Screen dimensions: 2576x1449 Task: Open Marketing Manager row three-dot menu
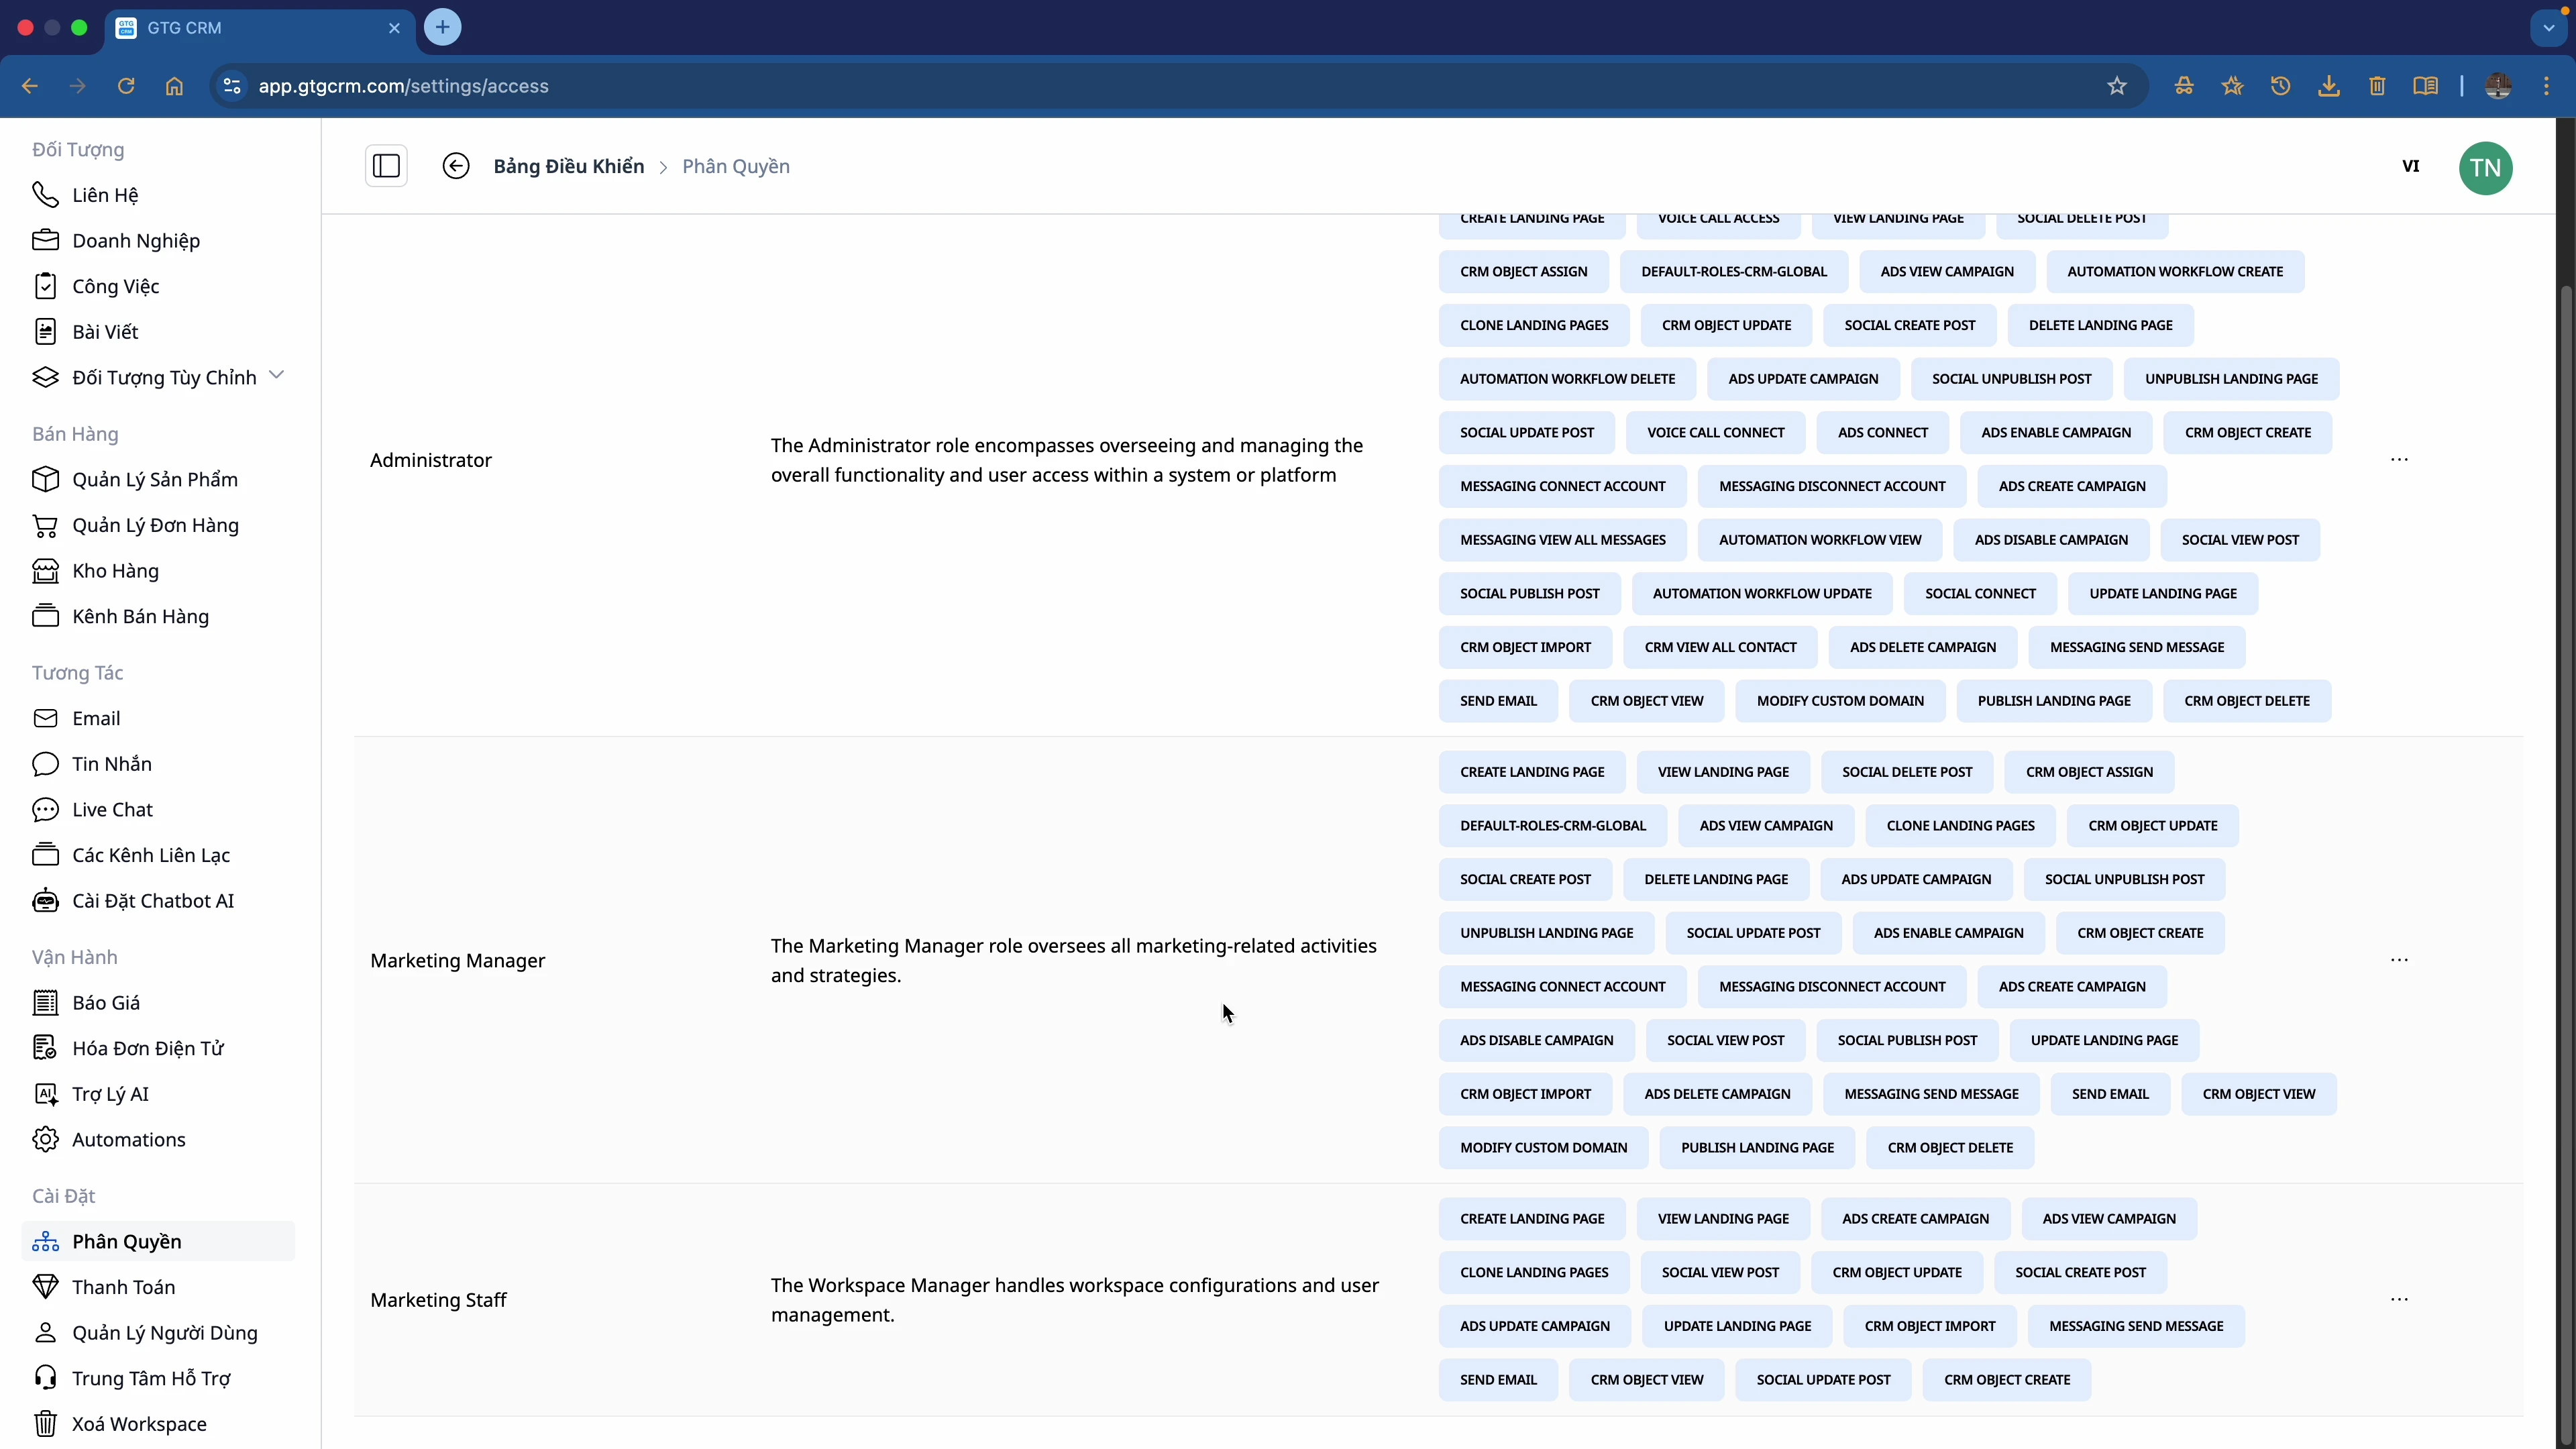coord(2399,960)
